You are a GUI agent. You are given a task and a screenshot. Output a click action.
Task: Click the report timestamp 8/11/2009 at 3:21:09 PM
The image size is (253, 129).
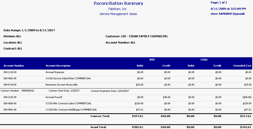coord(228,9)
